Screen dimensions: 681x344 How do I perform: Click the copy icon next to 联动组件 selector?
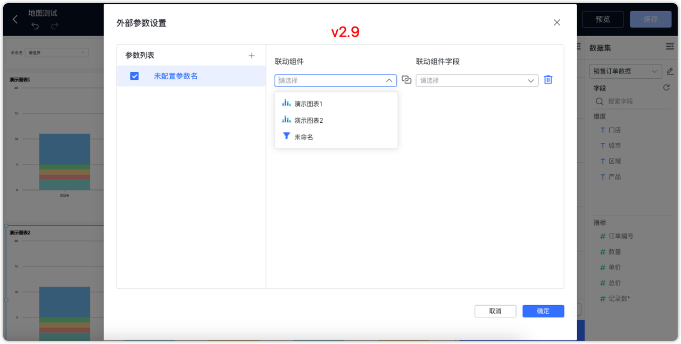[406, 80]
